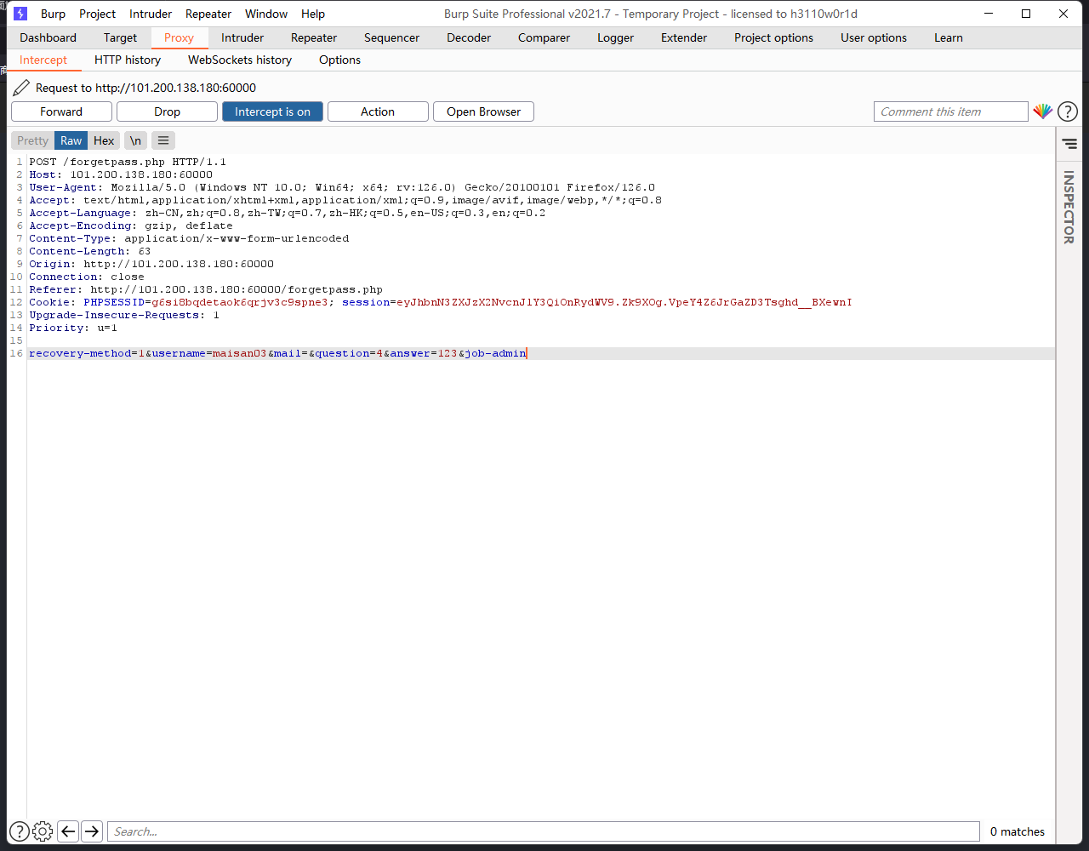Open the Project options tab

[x=773, y=37]
